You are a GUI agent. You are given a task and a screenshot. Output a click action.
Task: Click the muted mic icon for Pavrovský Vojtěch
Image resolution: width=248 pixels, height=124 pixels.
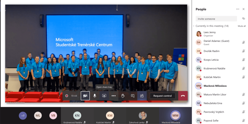(x=243, y=112)
